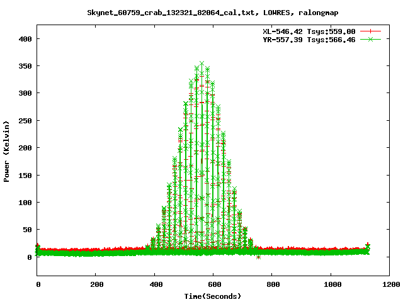Click the isolated red marker at zero near 750 seconds
403x302 pixels.
(259, 257)
